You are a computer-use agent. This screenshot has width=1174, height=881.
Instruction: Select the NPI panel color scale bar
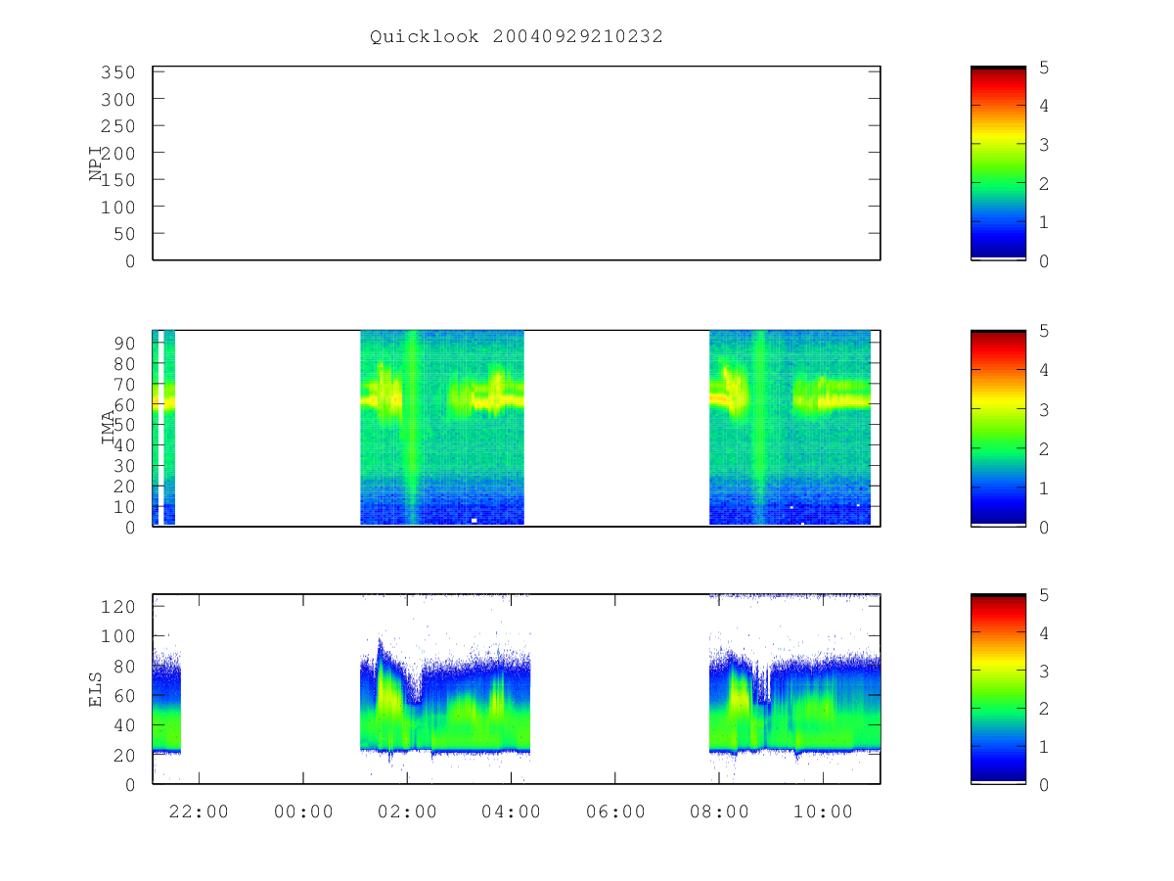[x=998, y=163]
